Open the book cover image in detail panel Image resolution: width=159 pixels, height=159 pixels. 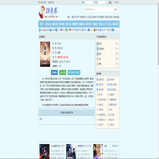(x=45, y=54)
